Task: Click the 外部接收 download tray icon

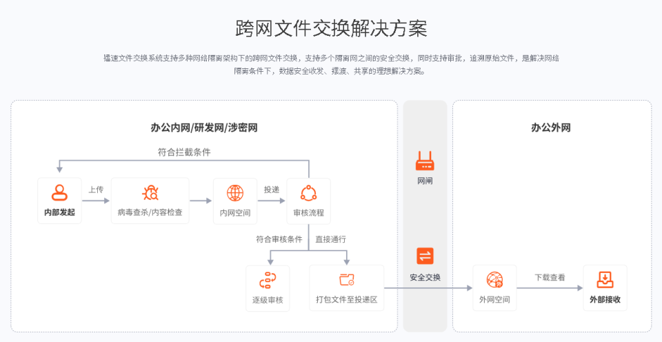Action: click(605, 279)
